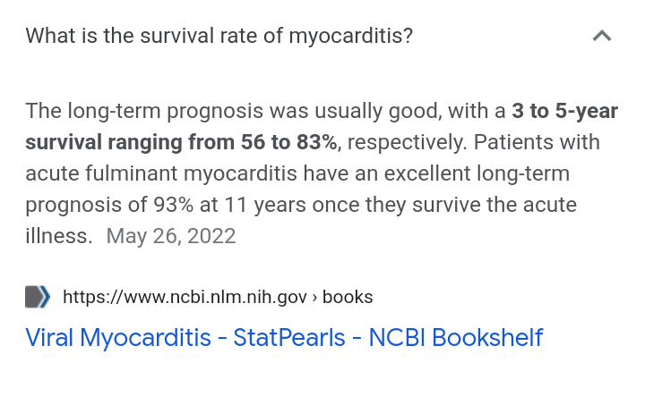Click the word 'illness.' ending the answer
The height and width of the screenshot is (405, 645).
click(59, 236)
